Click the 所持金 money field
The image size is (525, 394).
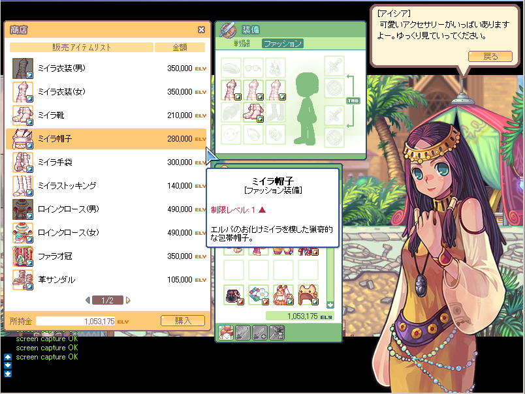pyautogui.click(x=76, y=321)
